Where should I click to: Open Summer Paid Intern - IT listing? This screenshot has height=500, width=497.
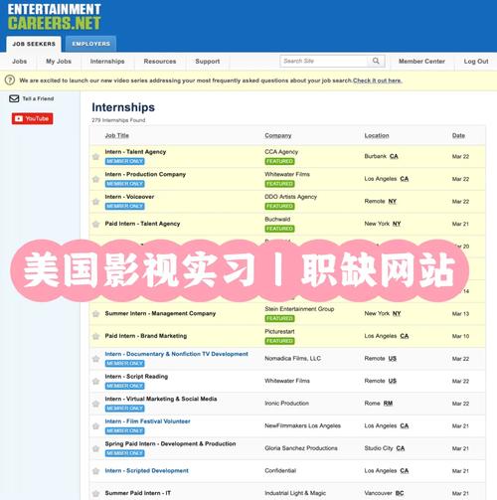(x=138, y=493)
